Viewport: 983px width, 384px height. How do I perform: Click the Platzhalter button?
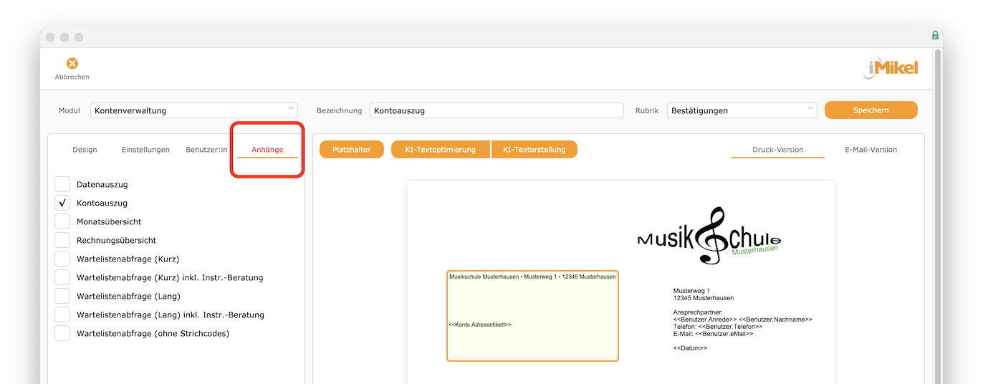pyautogui.click(x=352, y=150)
